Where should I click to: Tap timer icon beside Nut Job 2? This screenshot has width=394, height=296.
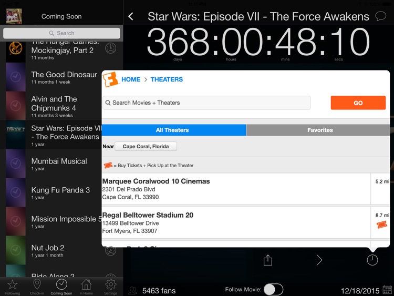(110, 251)
